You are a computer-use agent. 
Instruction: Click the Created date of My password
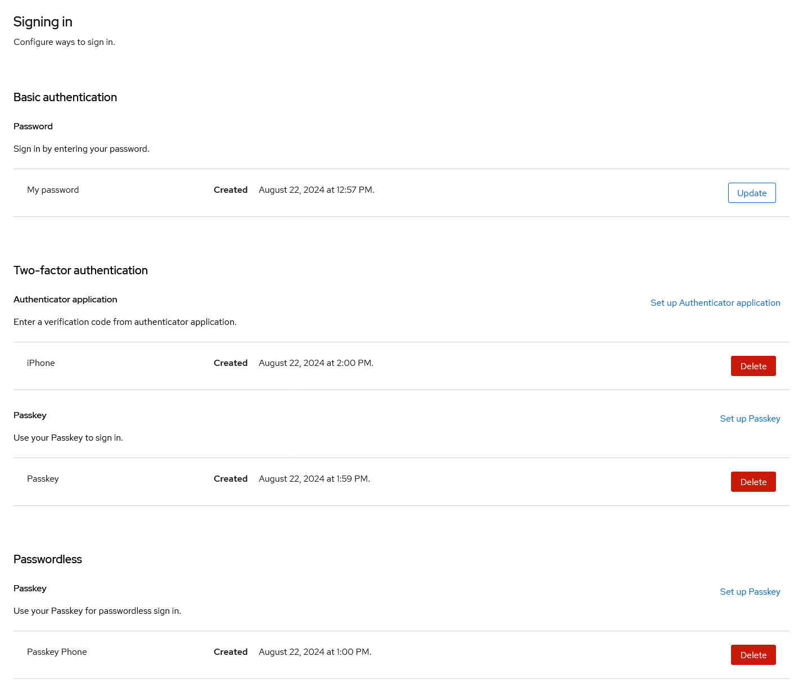click(316, 189)
